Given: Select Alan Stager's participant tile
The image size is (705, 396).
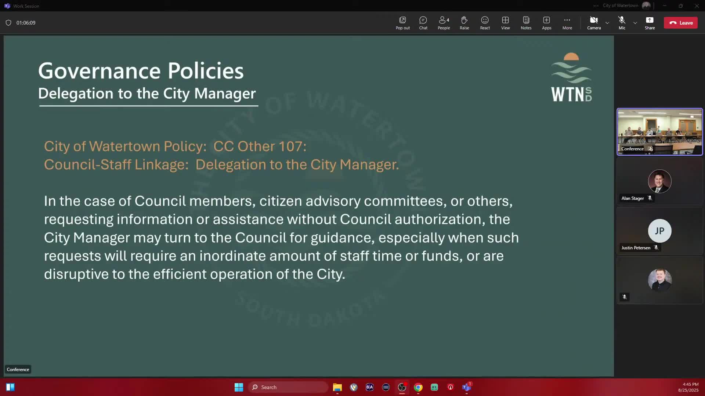Looking at the screenshot, I should click(x=659, y=181).
